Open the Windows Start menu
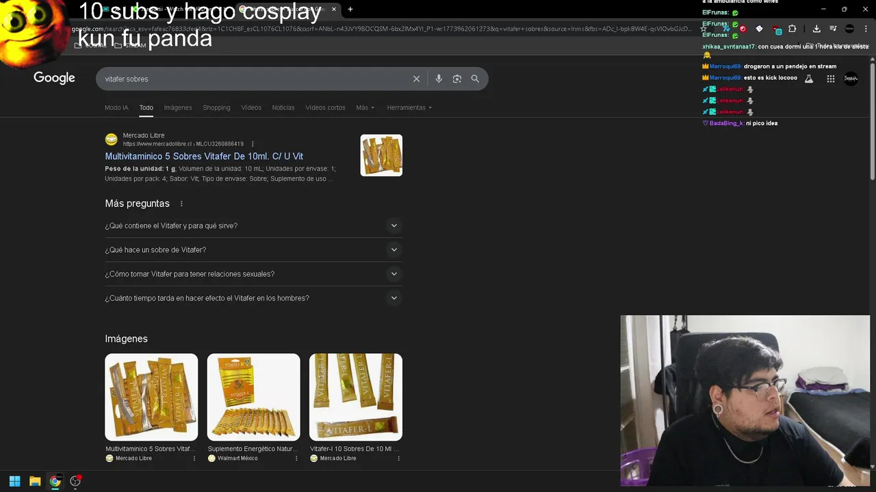This screenshot has width=876, height=492. (14, 481)
